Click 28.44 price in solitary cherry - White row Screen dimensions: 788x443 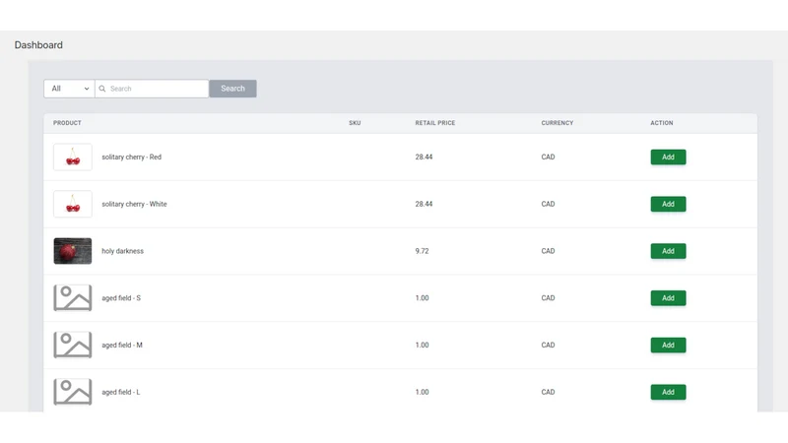point(424,204)
